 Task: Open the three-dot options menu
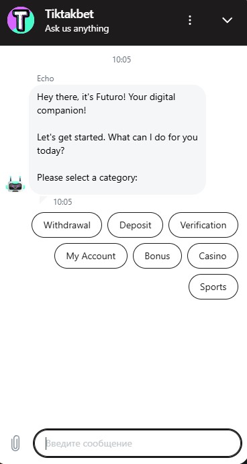click(190, 20)
